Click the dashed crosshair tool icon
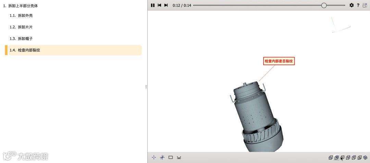This screenshot has width=370, height=163. (x=154, y=157)
